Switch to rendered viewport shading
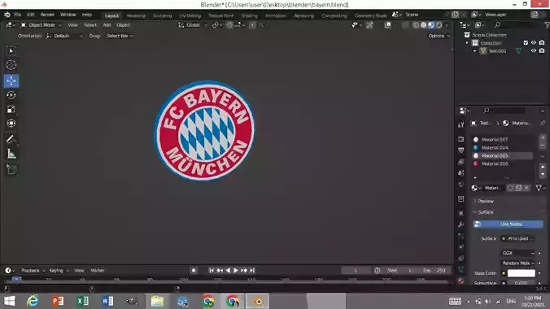This screenshot has height=309, width=550. click(439, 25)
